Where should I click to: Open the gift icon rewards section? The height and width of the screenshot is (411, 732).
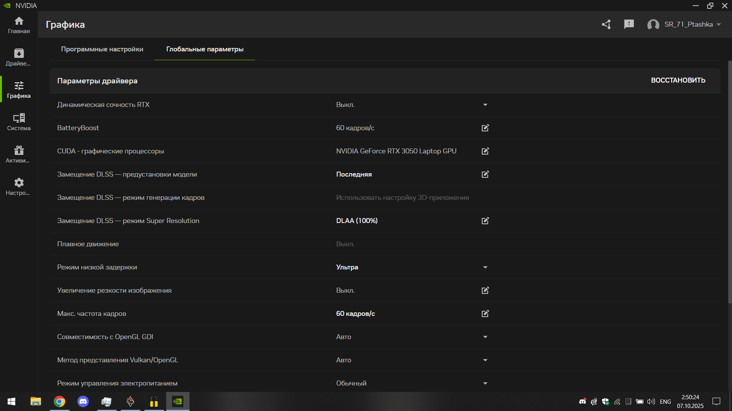[x=19, y=154]
